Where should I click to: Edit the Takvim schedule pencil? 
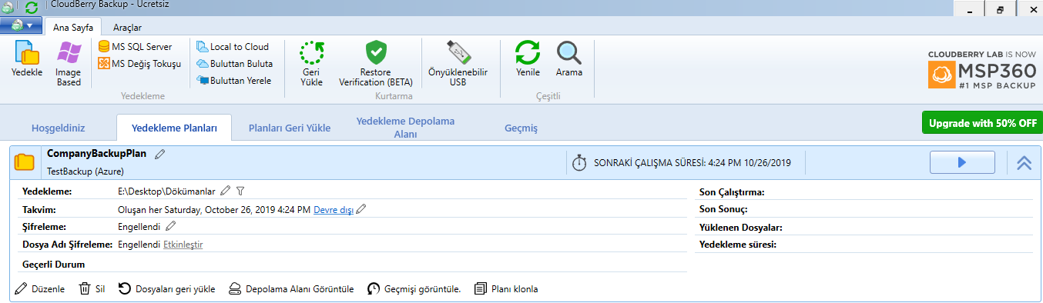[x=361, y=208]
